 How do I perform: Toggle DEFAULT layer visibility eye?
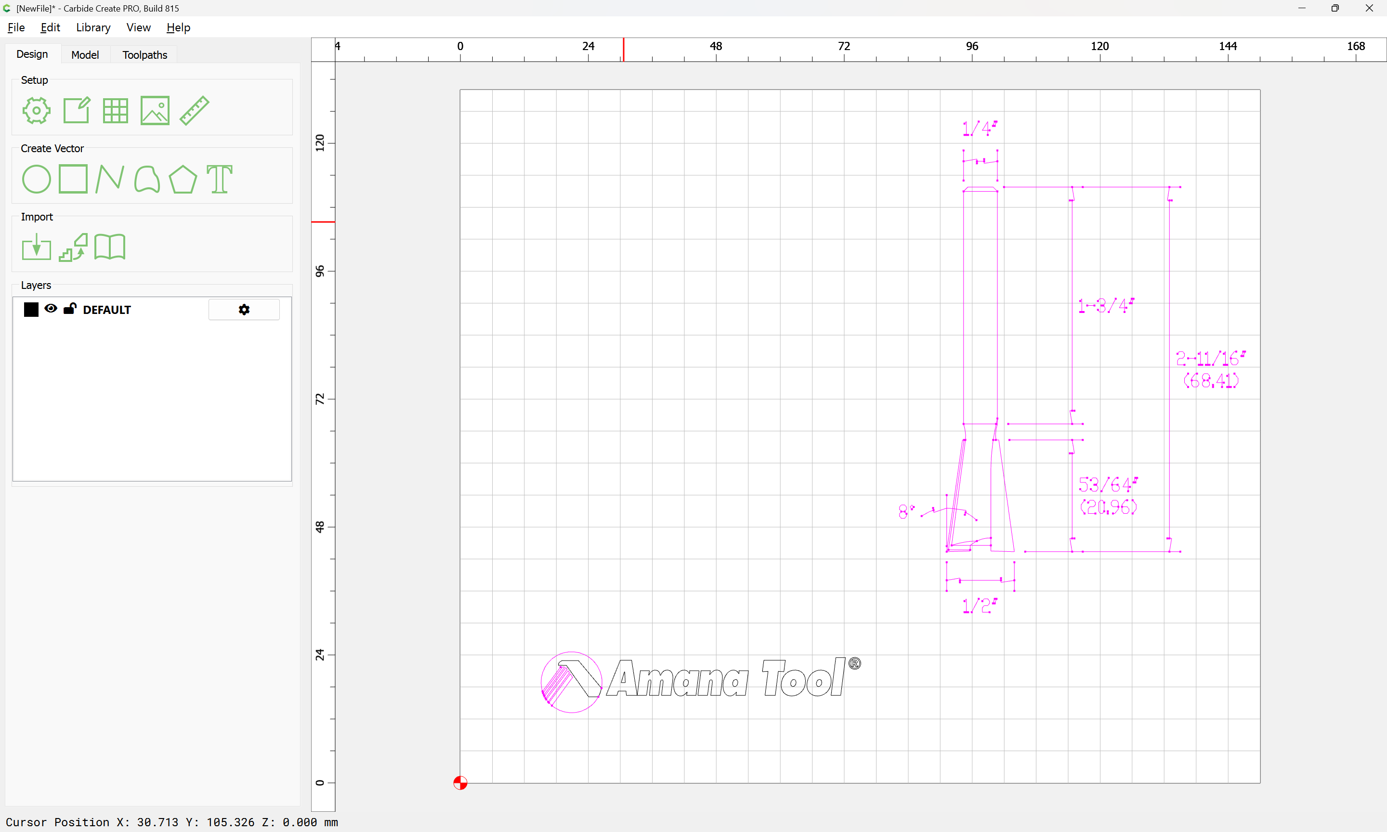(51, 309)
